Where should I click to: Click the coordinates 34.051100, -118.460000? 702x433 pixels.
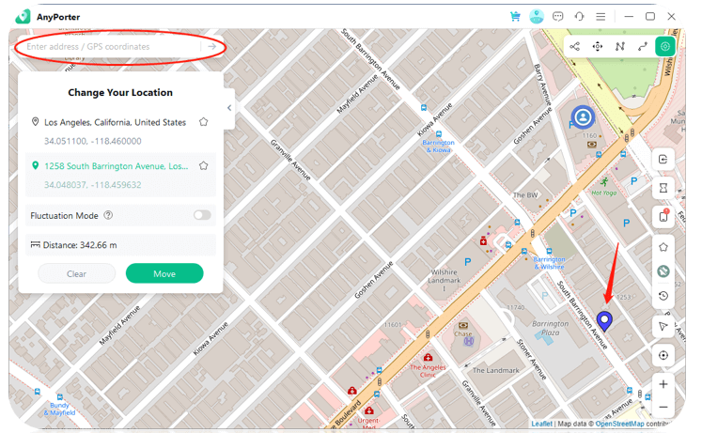point(93,141)
